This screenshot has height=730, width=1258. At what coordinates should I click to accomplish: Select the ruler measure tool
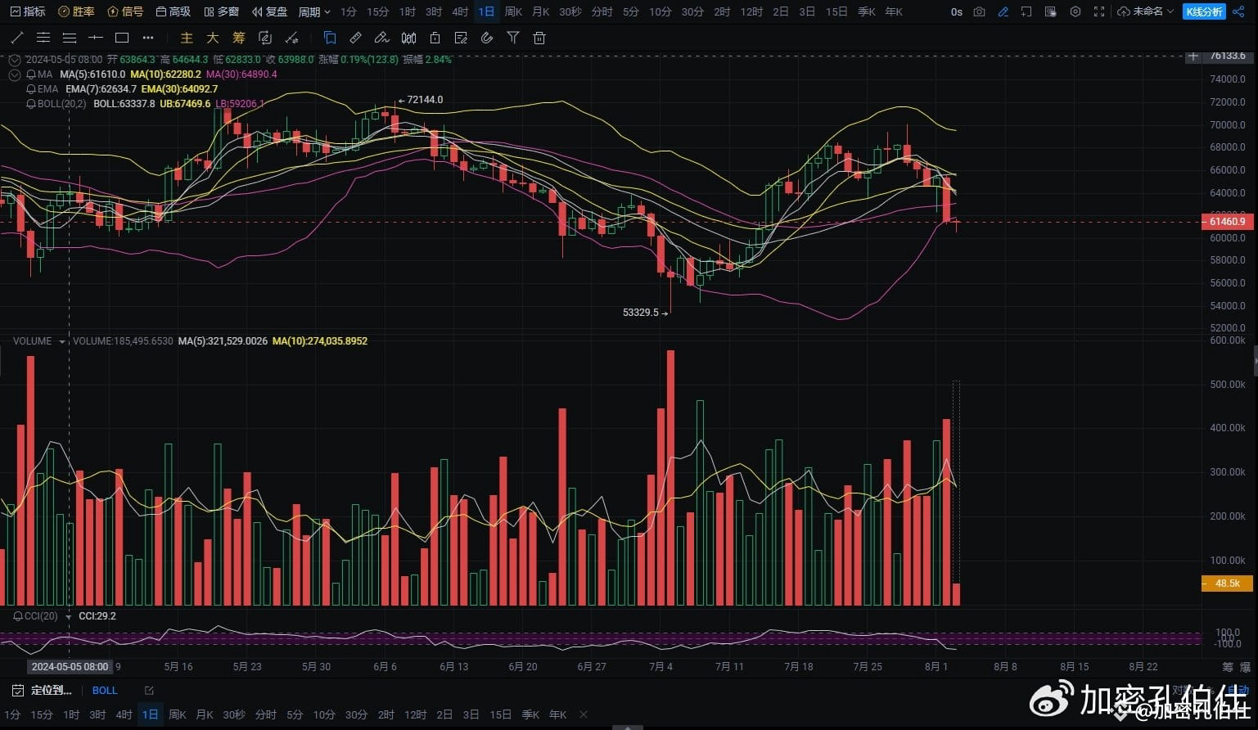[x=355, y=38]
